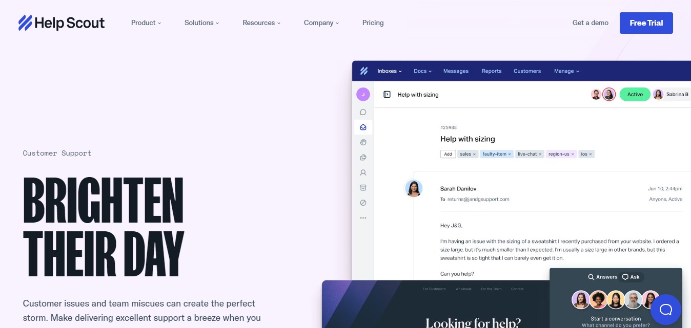Click the Add tag button
The image size is (691, 328).
448,154
